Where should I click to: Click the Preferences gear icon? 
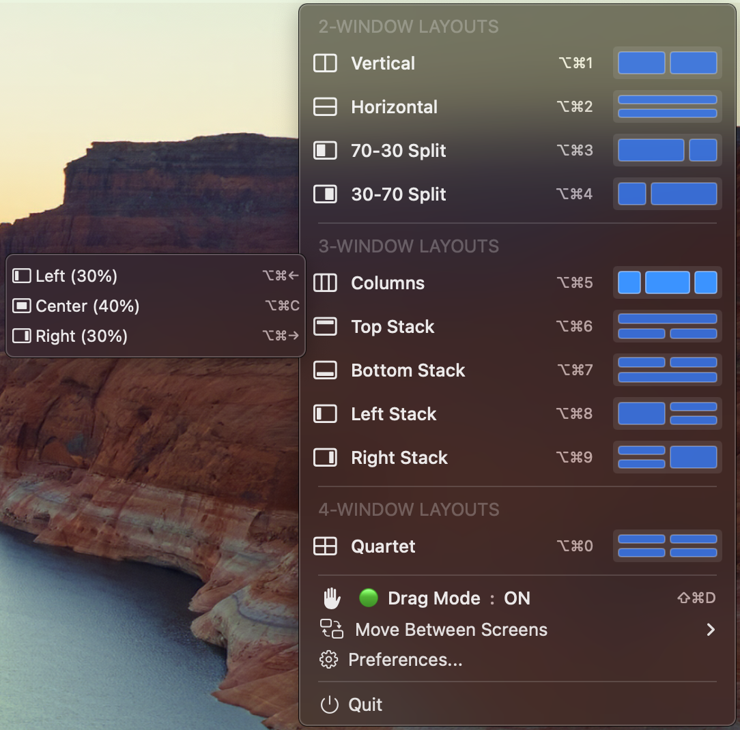coord(329,659)
